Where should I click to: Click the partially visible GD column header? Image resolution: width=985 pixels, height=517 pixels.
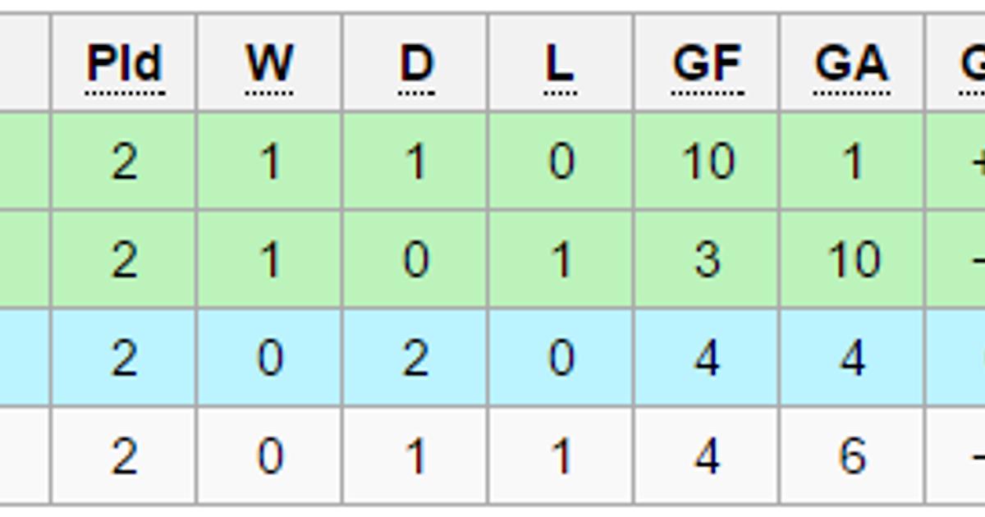[x=973, y=63]
